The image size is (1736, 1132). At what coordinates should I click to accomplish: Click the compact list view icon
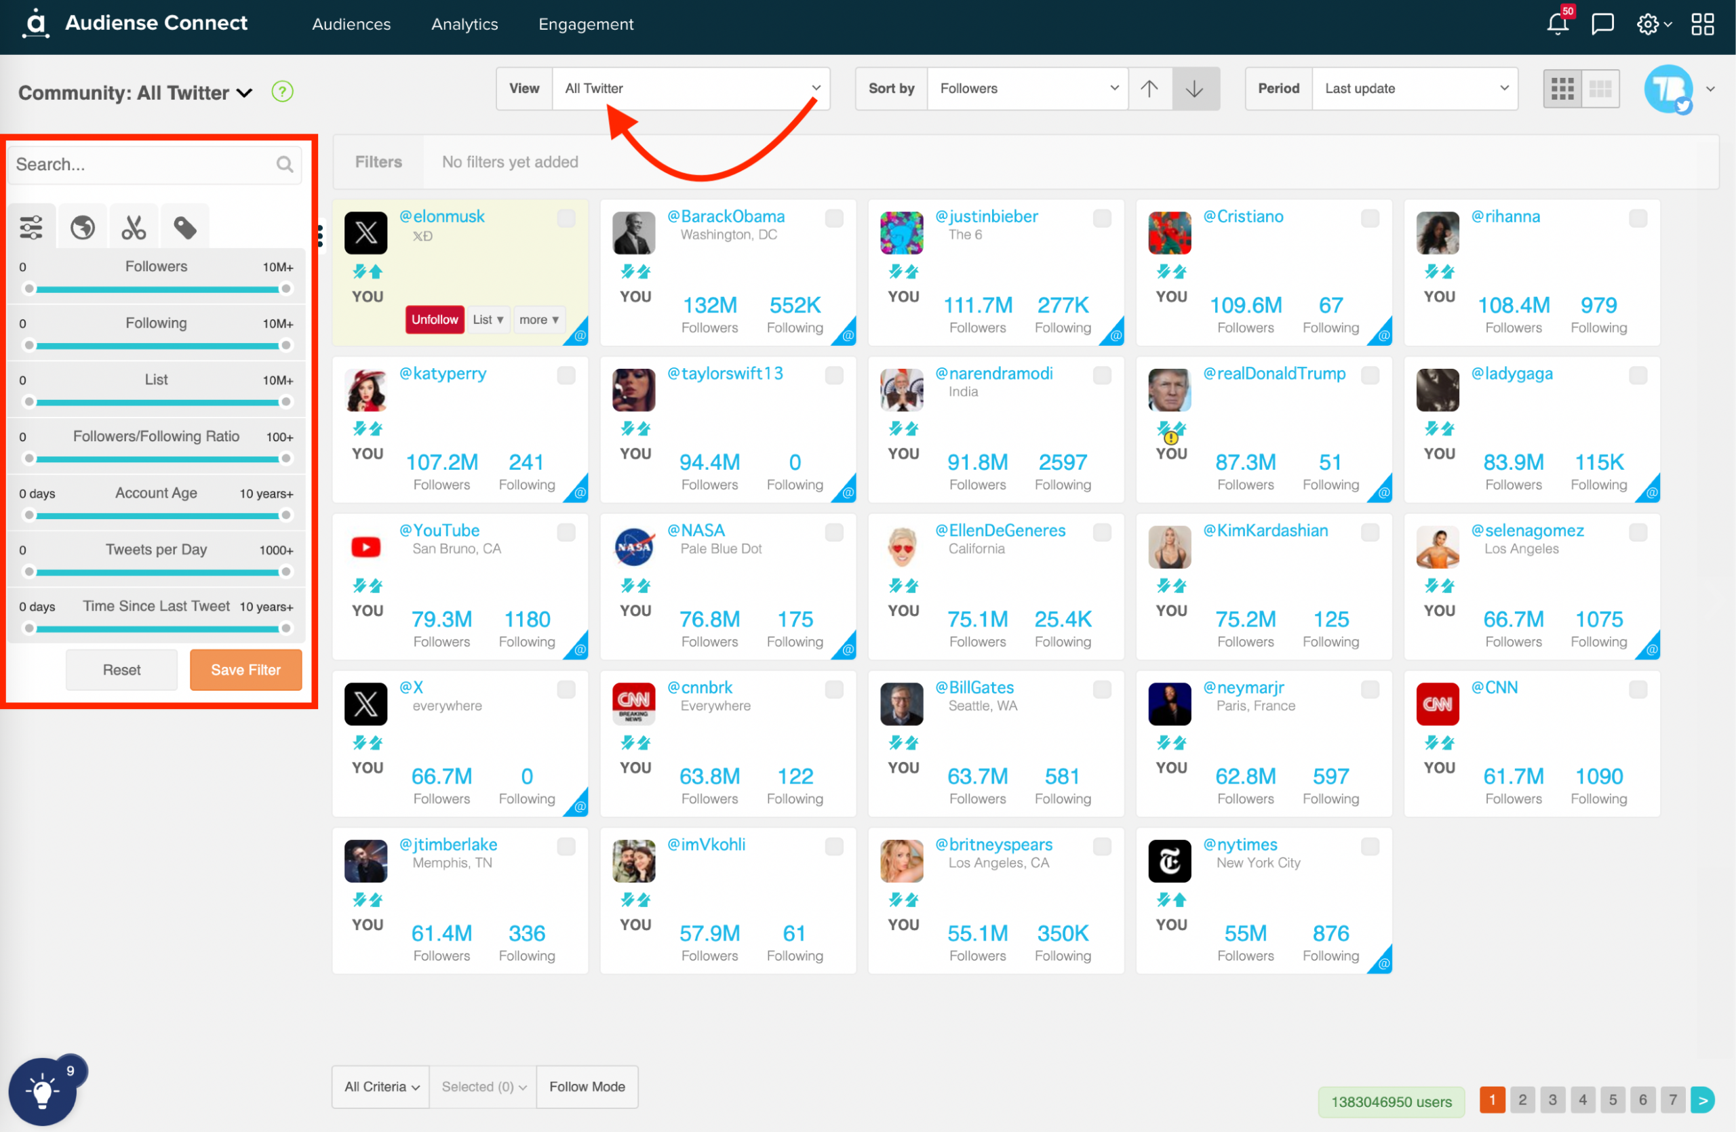coord(1599,87)
